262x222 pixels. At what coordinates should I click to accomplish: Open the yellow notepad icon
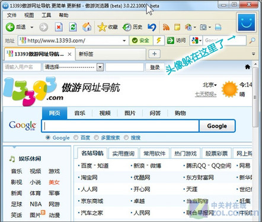tap(177, 27)
